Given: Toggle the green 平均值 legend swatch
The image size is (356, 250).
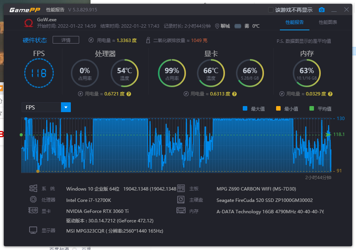Looking at the screenshot, I should tap(312, 109).
